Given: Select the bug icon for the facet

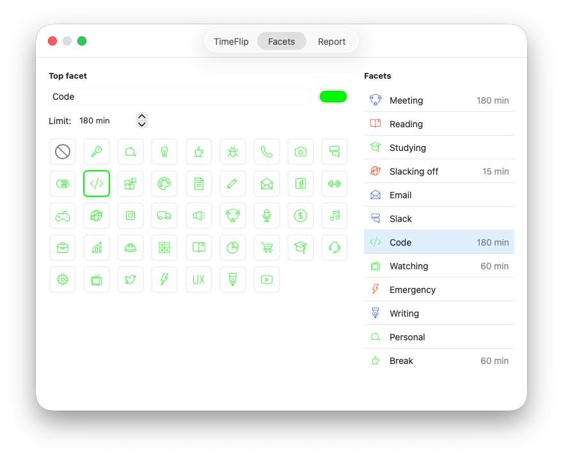Looking at the screenshot, I should click(233, 152).
